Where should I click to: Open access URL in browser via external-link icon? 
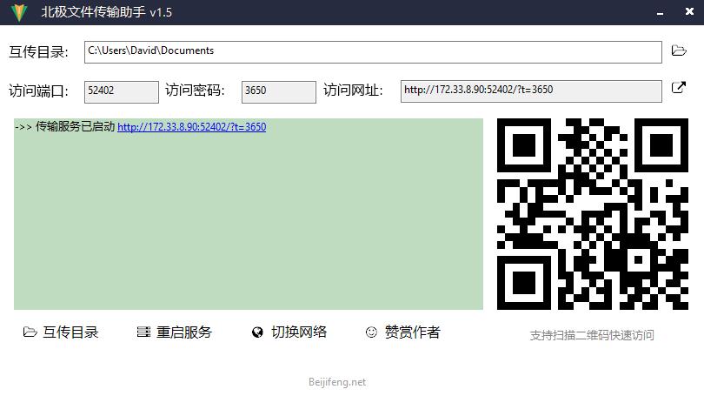679,89
